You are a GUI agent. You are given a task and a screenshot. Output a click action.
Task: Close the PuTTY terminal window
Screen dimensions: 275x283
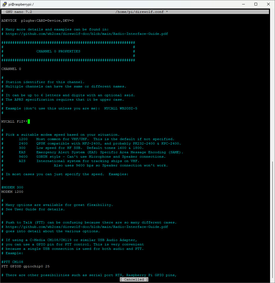click(x=268, y=4)
